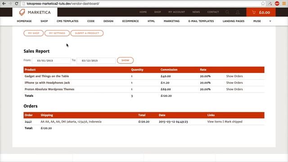The width and height of the screenshot is (288, 162).
Task: Click the From date field
Action: (51, 61)
